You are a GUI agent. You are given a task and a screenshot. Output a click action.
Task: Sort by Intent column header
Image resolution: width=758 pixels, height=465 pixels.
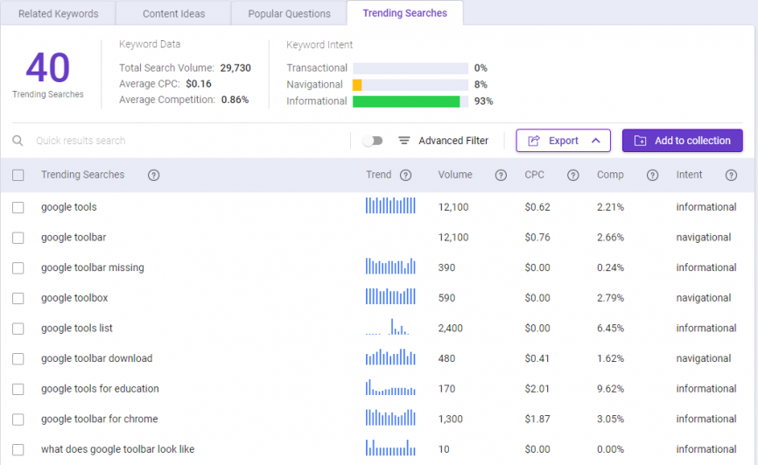(689, 175)
